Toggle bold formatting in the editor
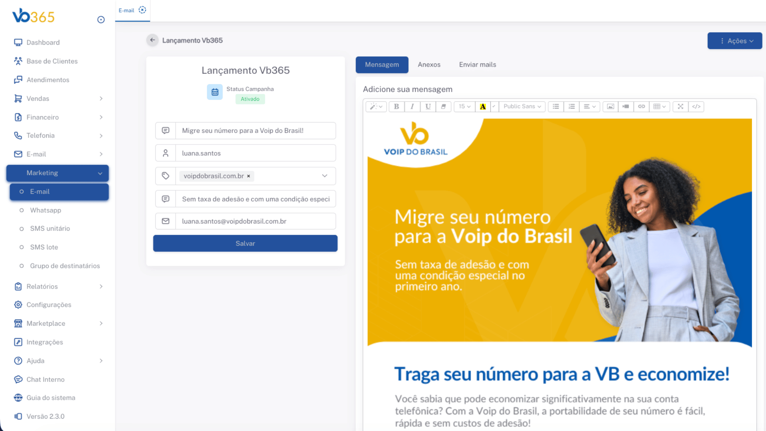This screenshot has height=431, width=766. [x=396, y=107]
